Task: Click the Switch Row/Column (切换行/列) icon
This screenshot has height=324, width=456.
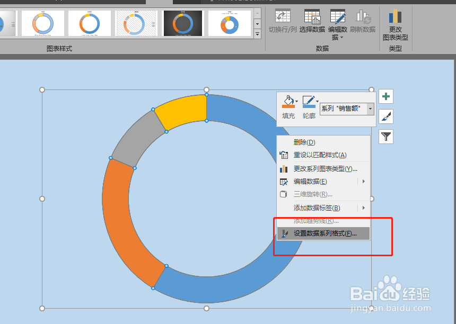Action: click(x=283, y=16)
